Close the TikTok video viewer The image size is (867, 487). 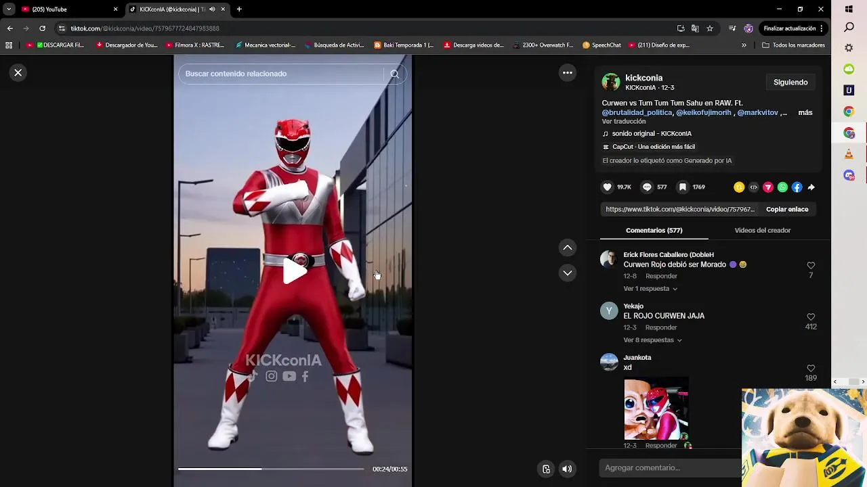[x=18, y=72]
